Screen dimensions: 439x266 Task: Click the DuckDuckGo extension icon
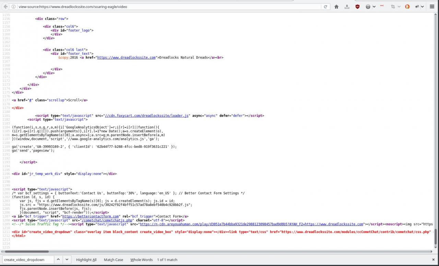[x=407, y=7]
